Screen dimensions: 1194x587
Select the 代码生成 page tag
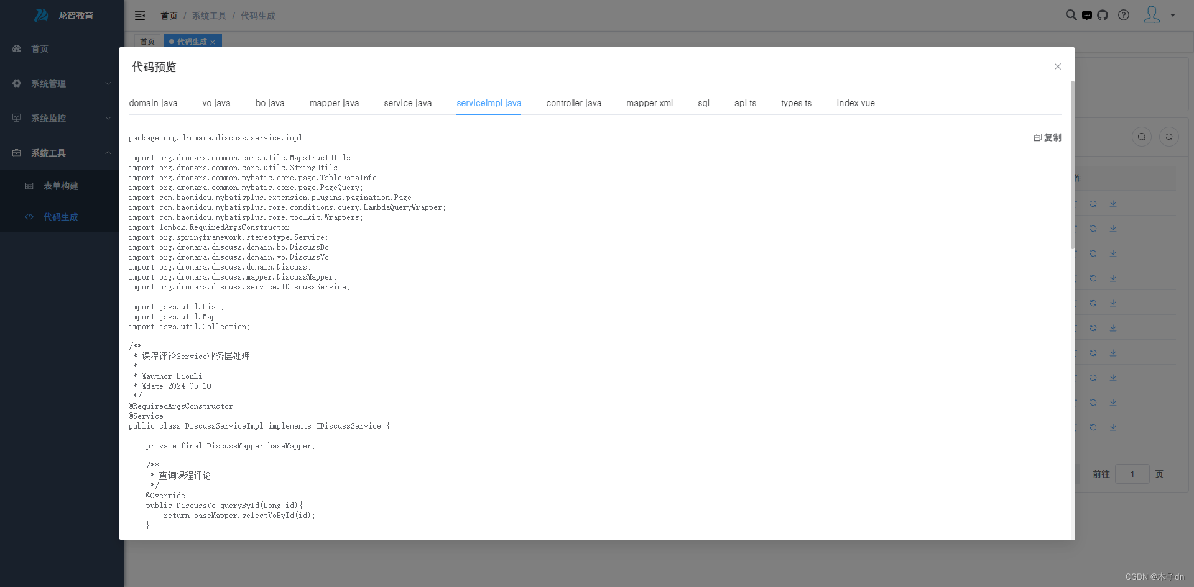tap(192, 42)
